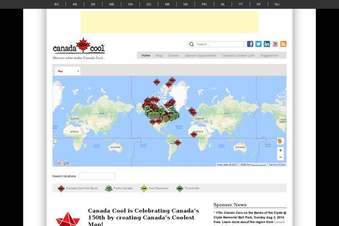
Task: Click the Sponsor News heading
Action: (x=230, y=205)
